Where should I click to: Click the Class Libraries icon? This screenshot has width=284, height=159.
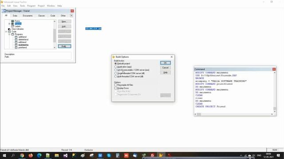[9, 29]
